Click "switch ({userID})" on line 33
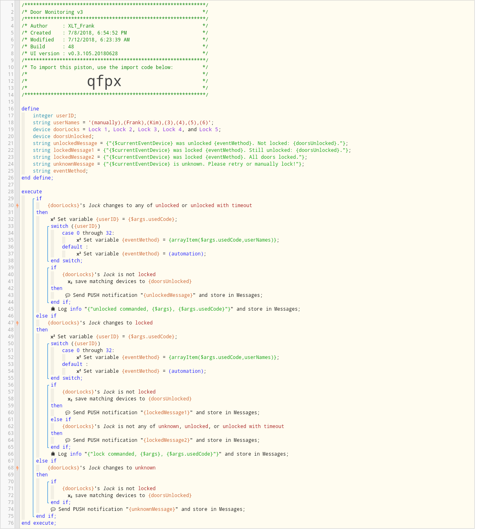The height and width of the screenshot is (532, 478). tap(75, 226)
